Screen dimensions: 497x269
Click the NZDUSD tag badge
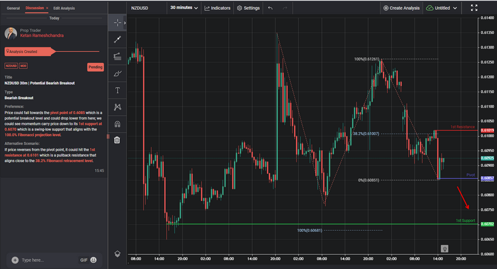pyautogui.click(x=11, y=66)
